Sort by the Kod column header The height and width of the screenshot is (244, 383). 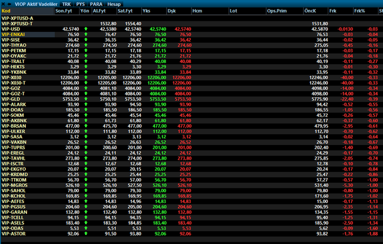pyautogui.click(x=27, y=11)
